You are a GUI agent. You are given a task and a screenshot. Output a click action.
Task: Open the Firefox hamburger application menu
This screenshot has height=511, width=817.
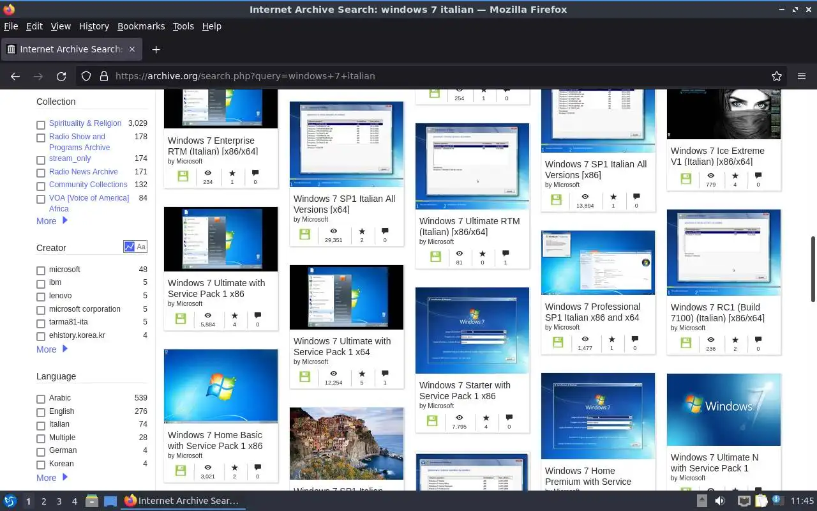802,76
